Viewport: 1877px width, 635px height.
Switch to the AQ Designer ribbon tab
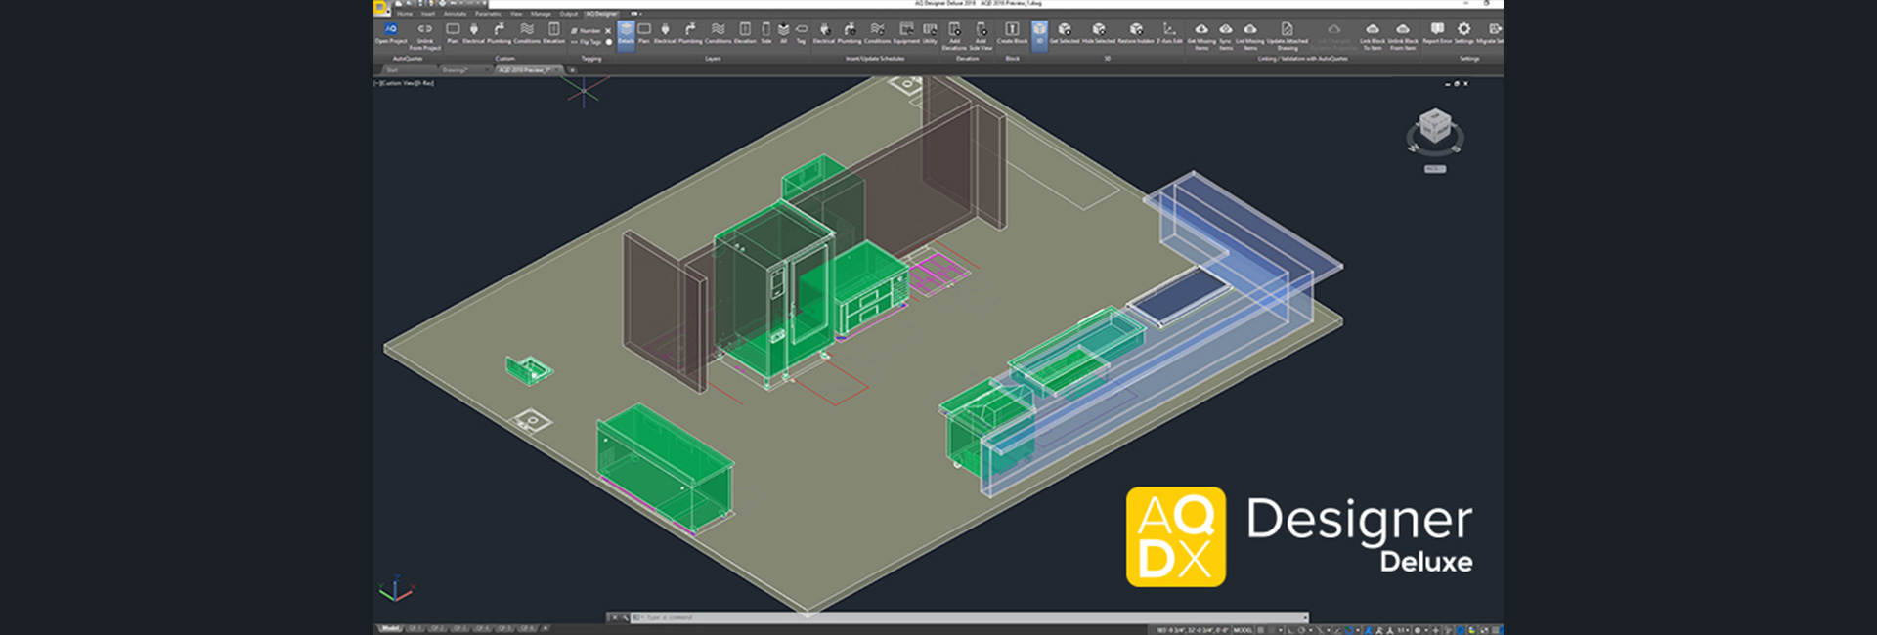(602, 14)
